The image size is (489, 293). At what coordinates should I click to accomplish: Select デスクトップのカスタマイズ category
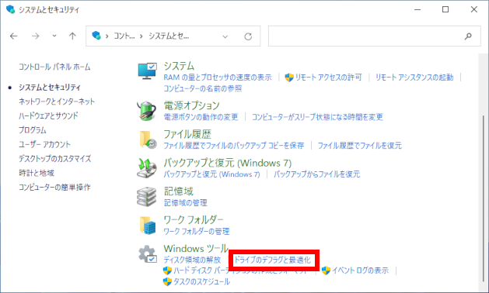point(55,159)
